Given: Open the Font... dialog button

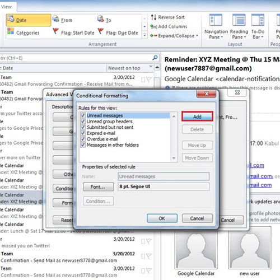Looking at the screenshot, I should [x=98, y=186].
